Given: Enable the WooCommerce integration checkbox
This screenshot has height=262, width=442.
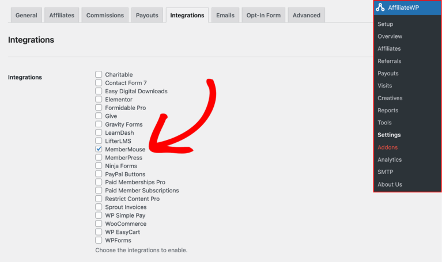Looking at the screenshot, I should 99,223.
